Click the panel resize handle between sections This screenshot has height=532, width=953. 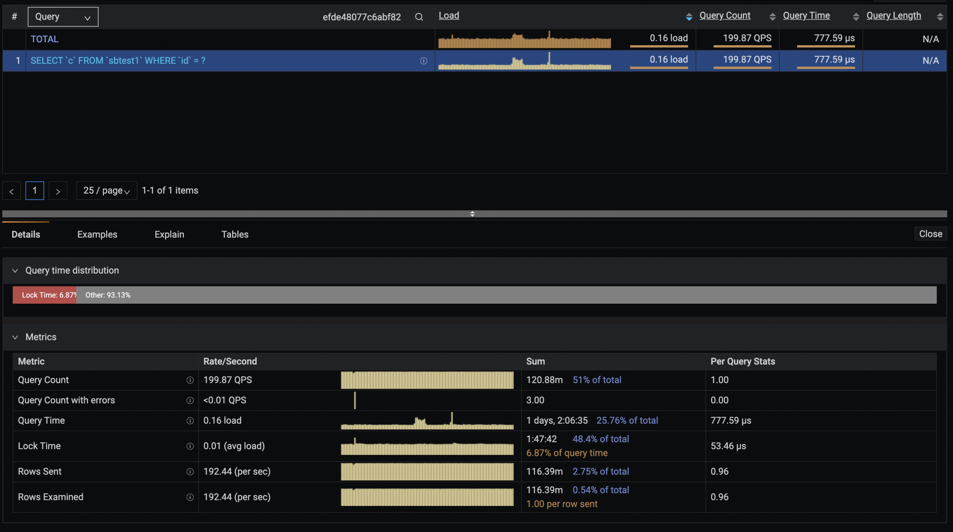(472, 214)
